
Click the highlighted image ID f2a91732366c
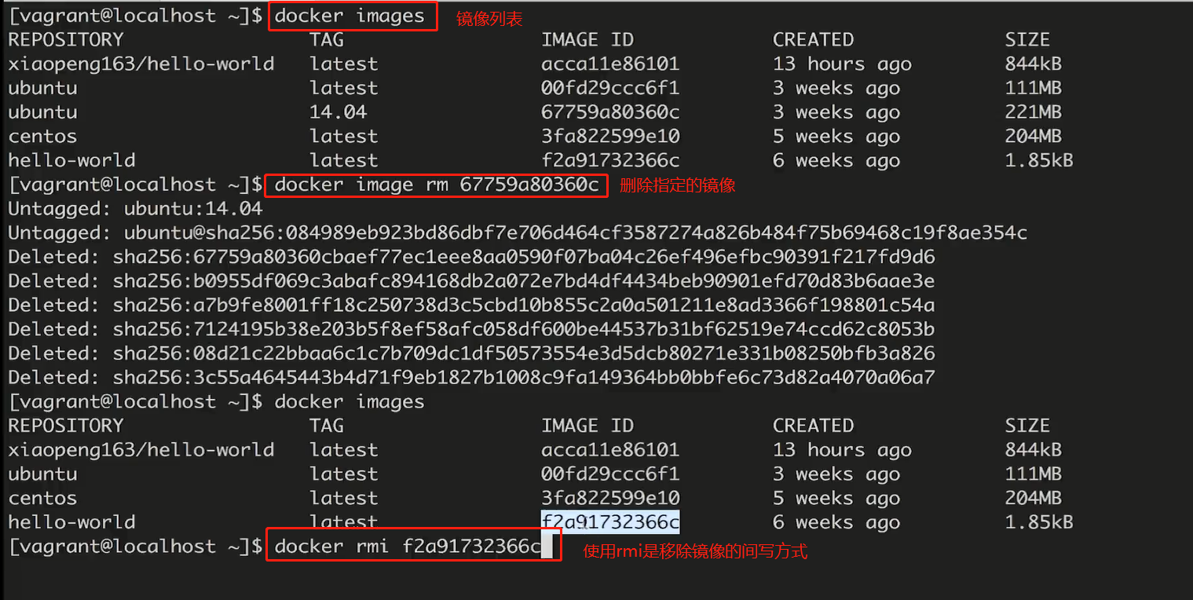tap(610, 522)
